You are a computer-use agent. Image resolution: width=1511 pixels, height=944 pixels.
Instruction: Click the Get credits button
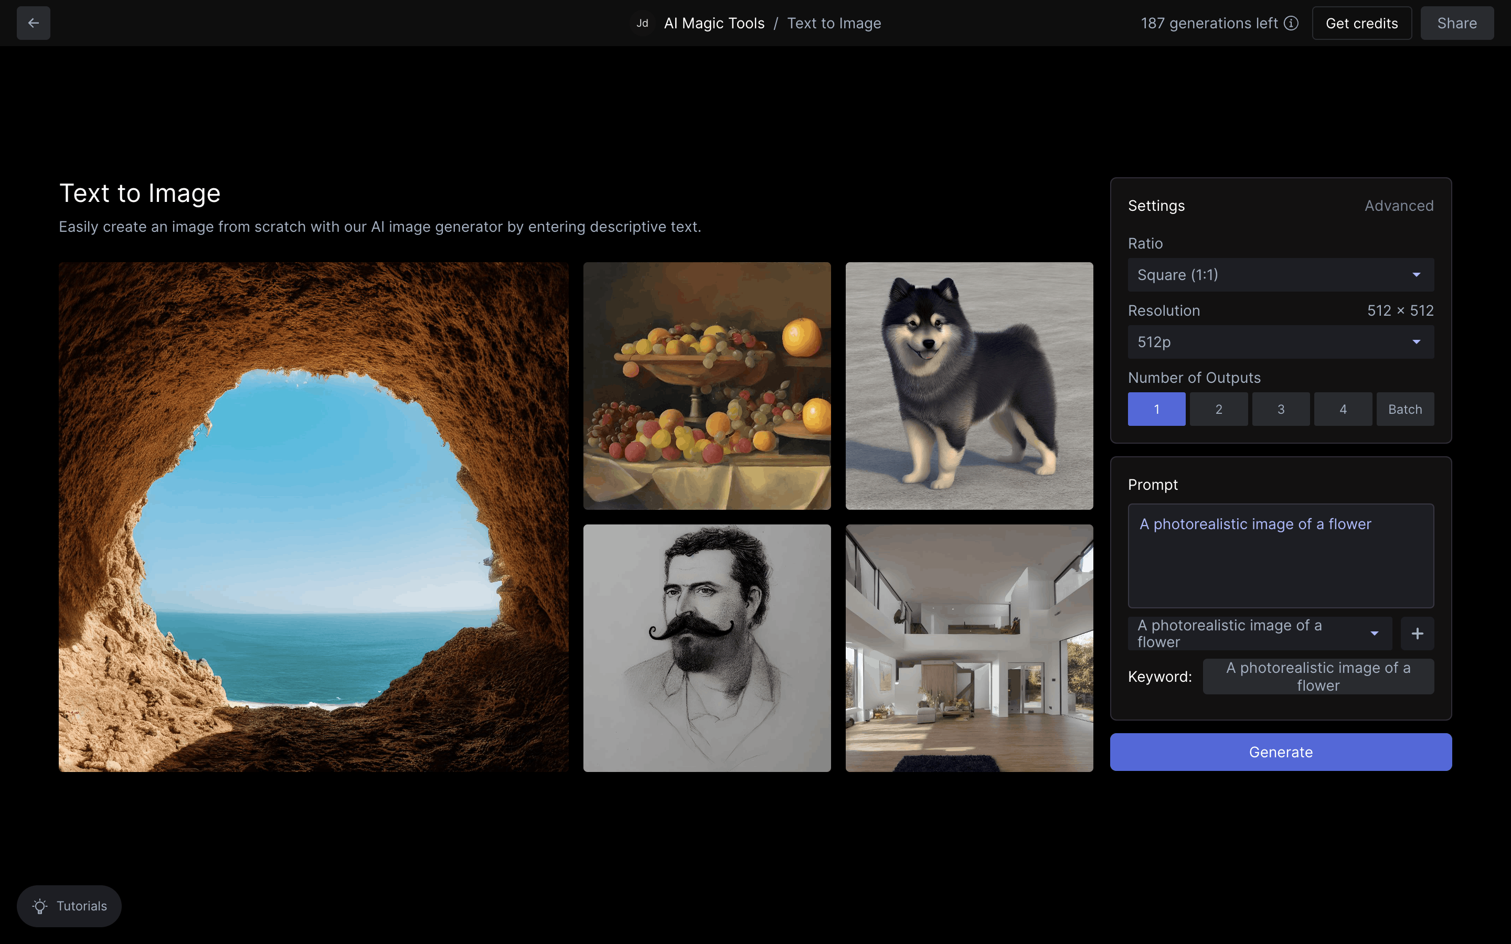tap(1361, 23)
